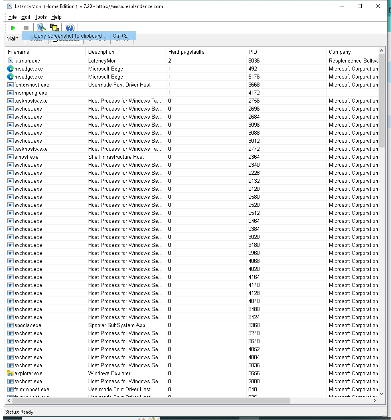Click PID value 4172
Screen dimensions: 391x420
pyautogui.click(x=254, y=93)
